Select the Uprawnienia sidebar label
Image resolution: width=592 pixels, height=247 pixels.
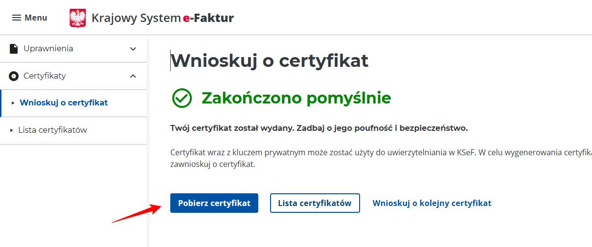pyautogui.click(x=48, y=48)
